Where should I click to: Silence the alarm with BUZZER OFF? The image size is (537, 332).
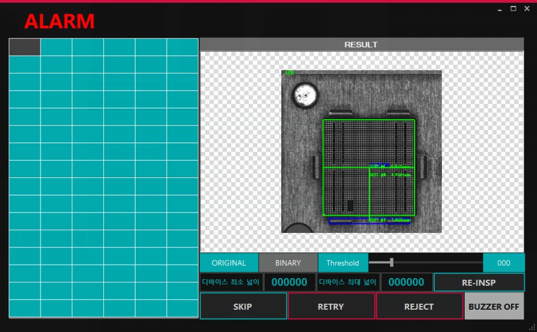494,306
